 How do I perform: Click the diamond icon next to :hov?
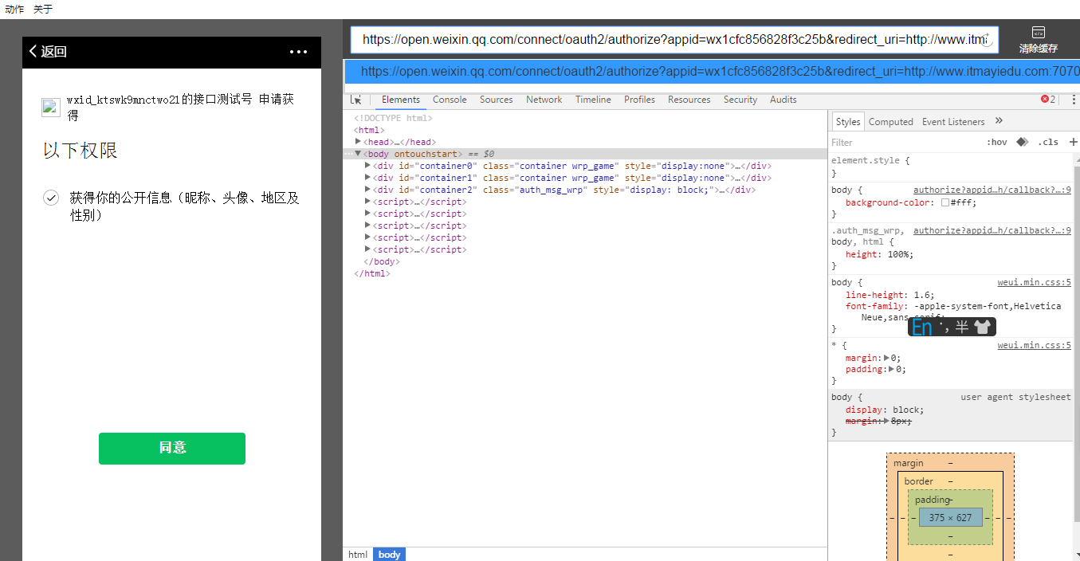click(1022, 142)
